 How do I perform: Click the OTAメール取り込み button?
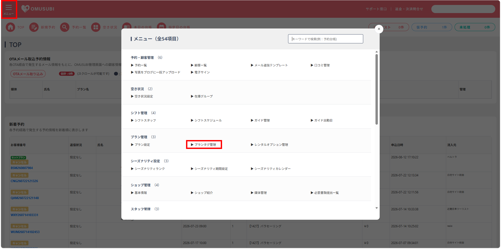(x=28, y=74)
